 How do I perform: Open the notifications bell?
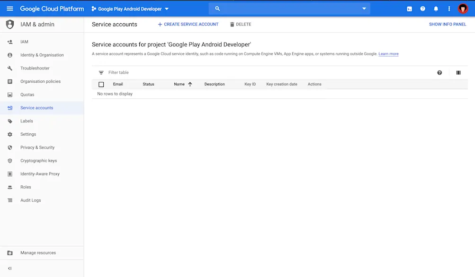[436, 9]
